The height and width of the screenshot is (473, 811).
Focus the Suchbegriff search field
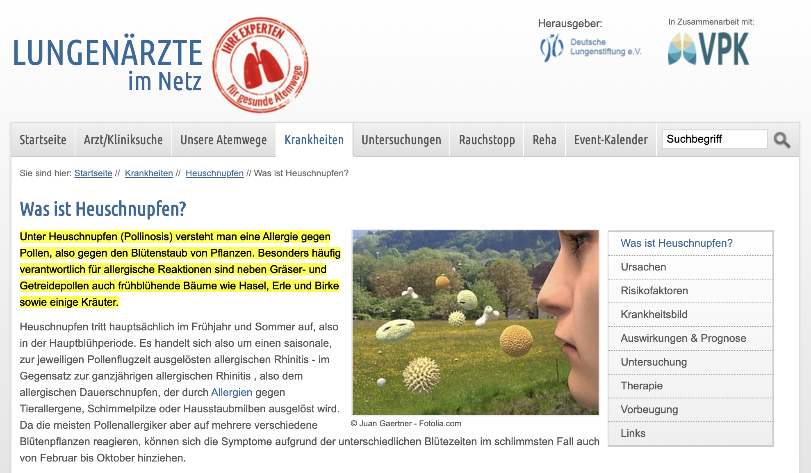click(x=714, y=139)
